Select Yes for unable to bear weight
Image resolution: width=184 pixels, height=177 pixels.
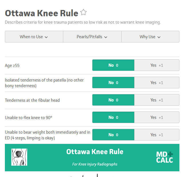pos(157,135)
